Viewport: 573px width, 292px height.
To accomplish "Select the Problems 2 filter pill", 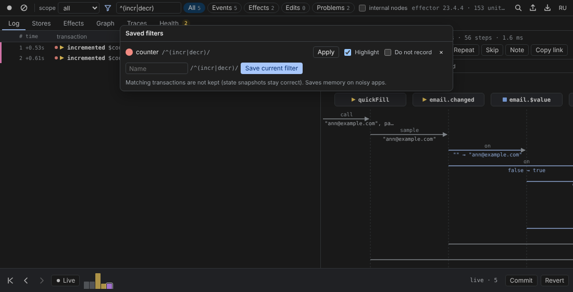I will (333, 8).
